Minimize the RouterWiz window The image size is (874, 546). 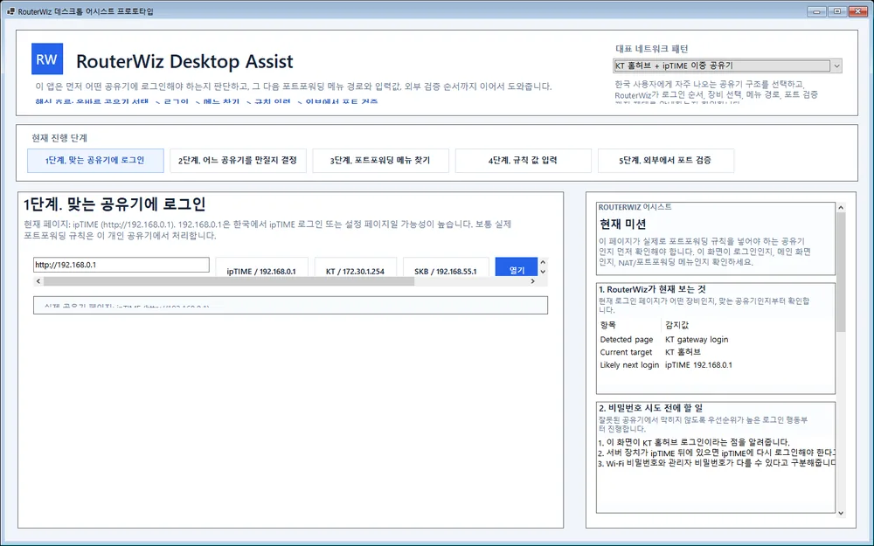point(817,11)
